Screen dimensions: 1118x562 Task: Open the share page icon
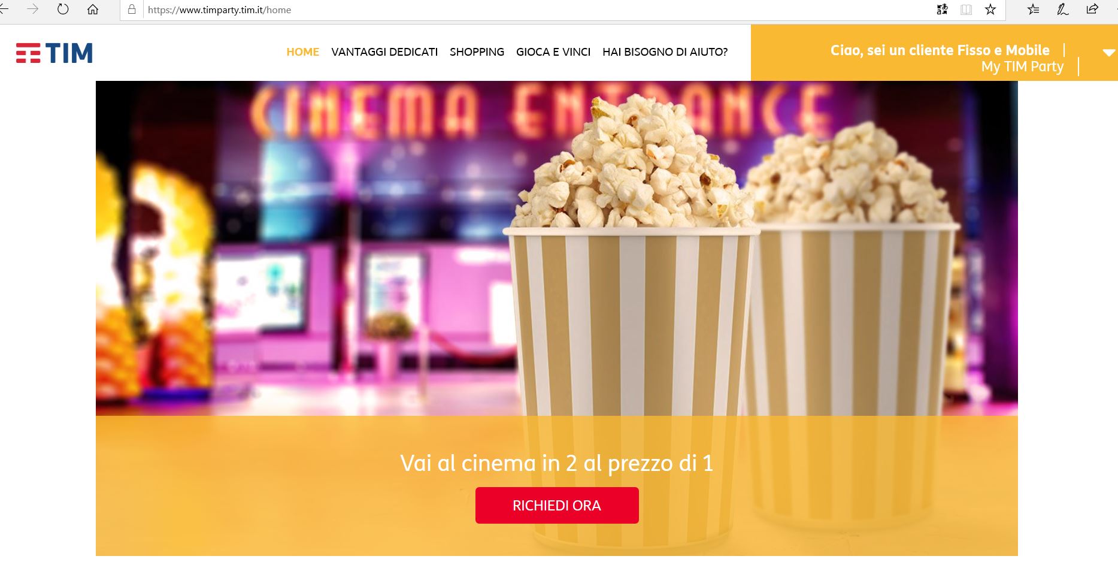tap(1092, 10)
